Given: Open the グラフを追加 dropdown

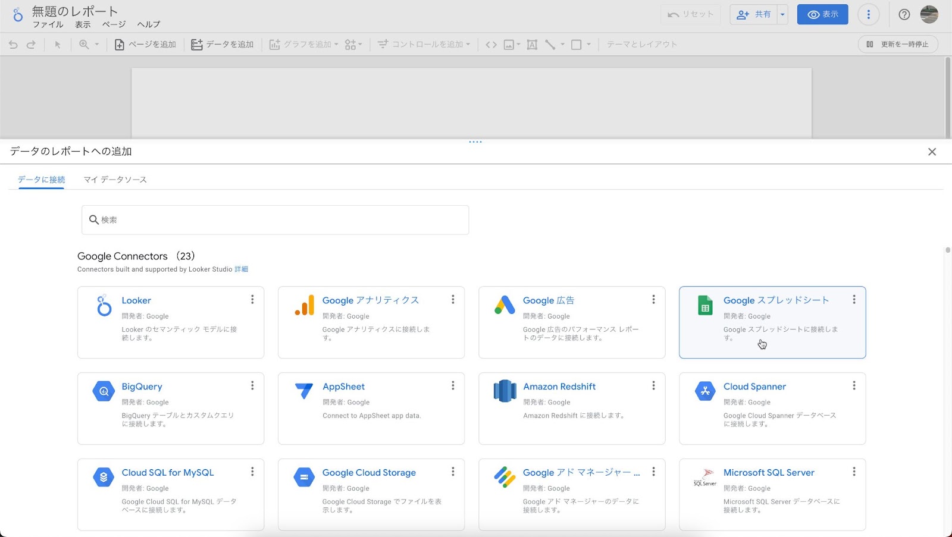Looking at the screenshot, I should 303,45.
